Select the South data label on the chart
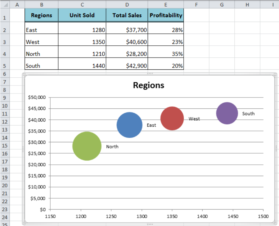Screen dimensions: 279x226 [248, 114]
